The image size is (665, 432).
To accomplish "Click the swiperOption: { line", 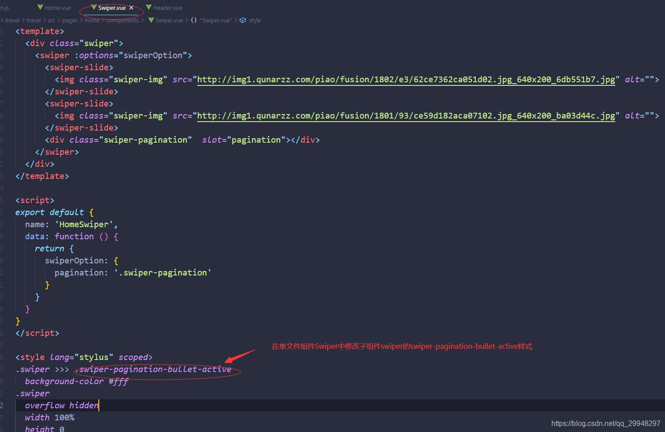I will (81, 260).
